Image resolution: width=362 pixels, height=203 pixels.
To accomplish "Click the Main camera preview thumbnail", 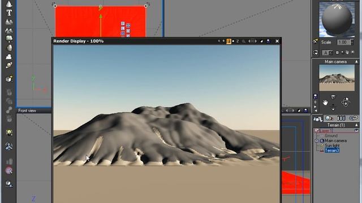I will (x=337, y=78).
